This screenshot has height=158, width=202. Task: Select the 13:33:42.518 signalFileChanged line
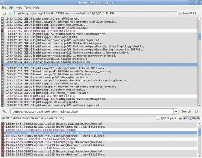(100, 84)
